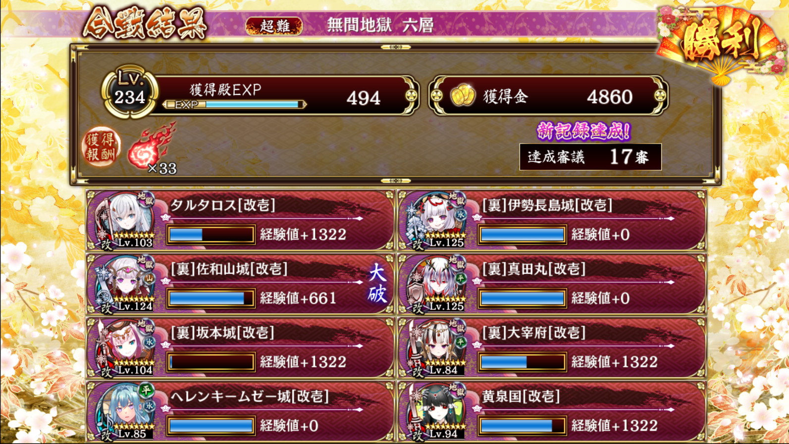The image size is (789, 444).
Task: Click the タルタロス experience gauge bar
Action: pos(211,235)
